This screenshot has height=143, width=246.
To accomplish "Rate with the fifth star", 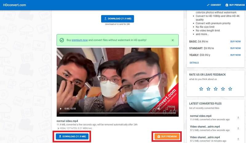I will click(230, 89).
